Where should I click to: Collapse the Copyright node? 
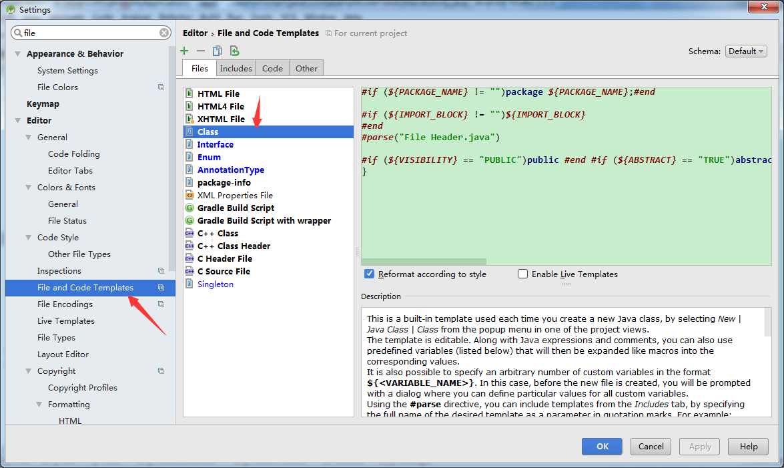29,371
